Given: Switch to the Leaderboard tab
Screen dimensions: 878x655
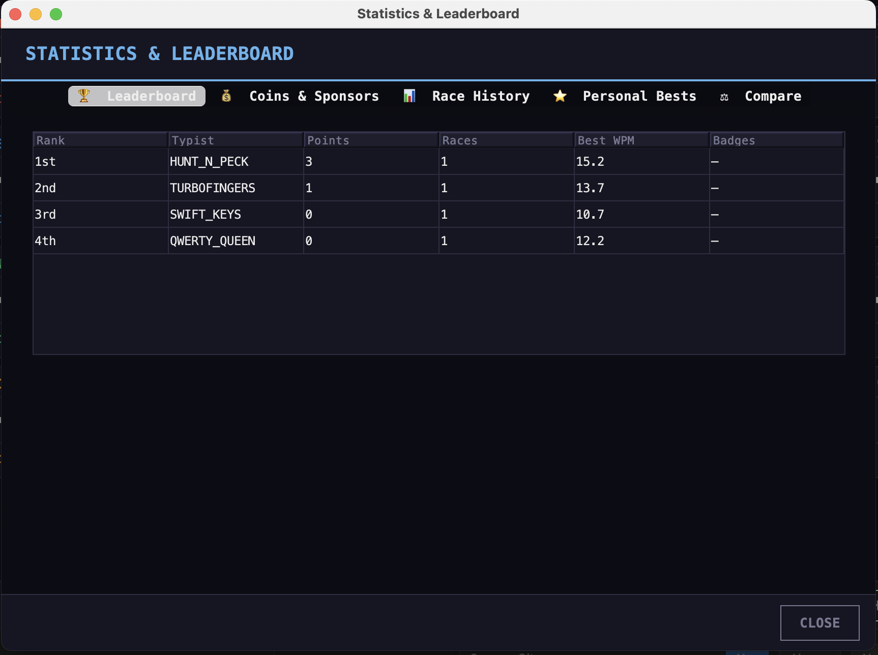Looking at the screenshot, I should click(x=137, y=96).
